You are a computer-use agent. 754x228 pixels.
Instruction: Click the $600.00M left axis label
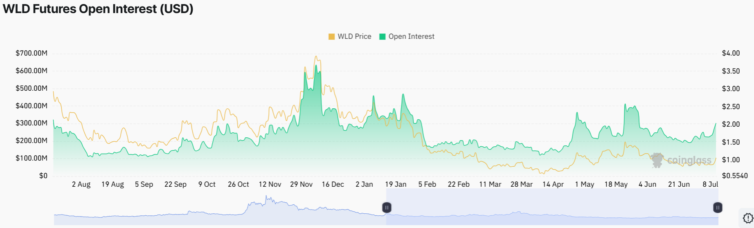pyautogui.click(x=32, y=71)
